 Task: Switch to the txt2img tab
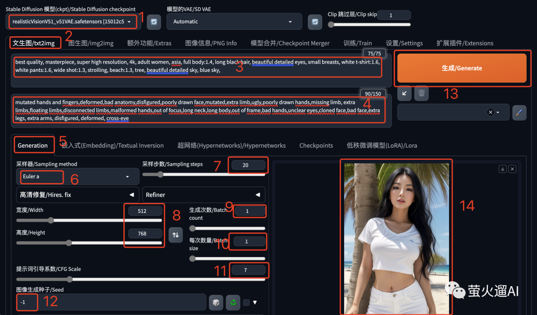coord(34,43)
